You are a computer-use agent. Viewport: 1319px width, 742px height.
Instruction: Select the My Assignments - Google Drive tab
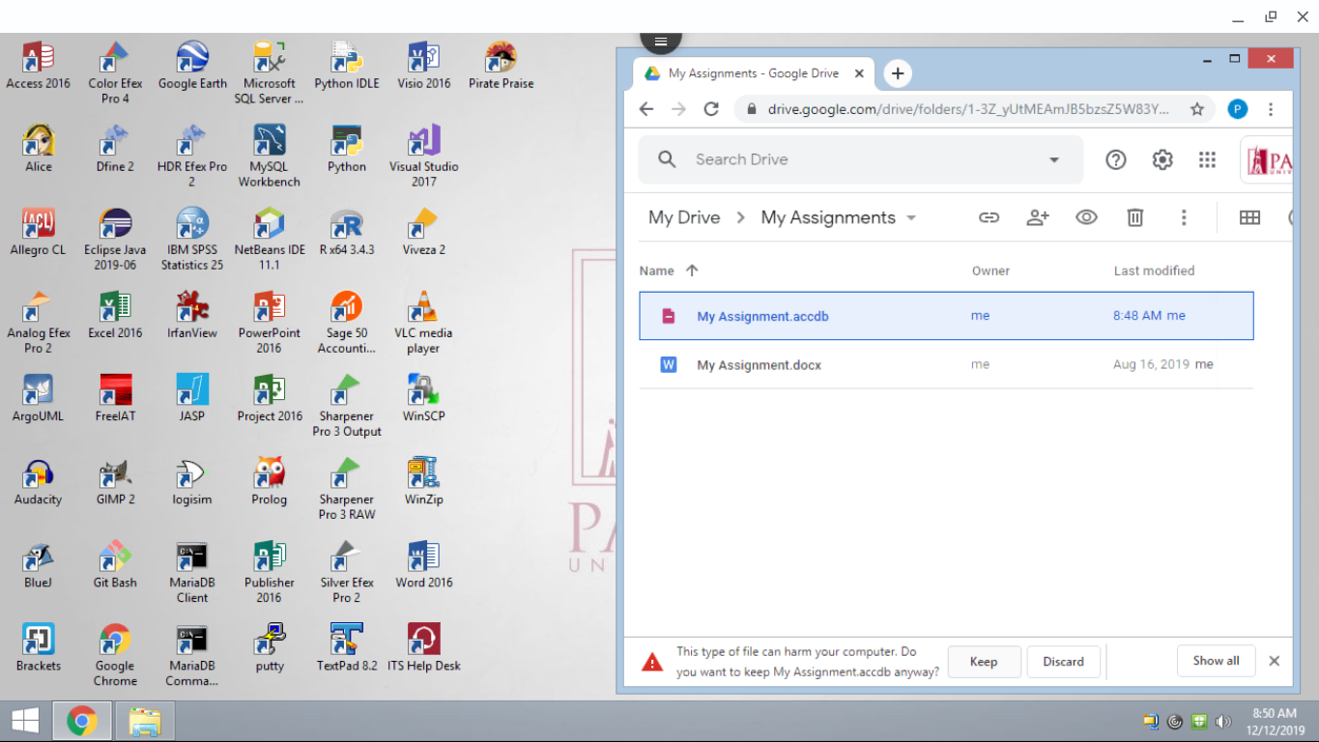(x=754, y=73)
